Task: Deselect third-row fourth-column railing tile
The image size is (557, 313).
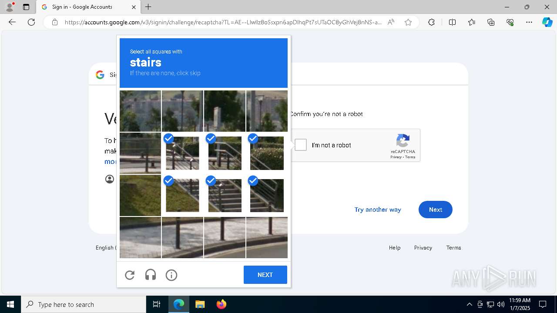Action: [267, 195]
